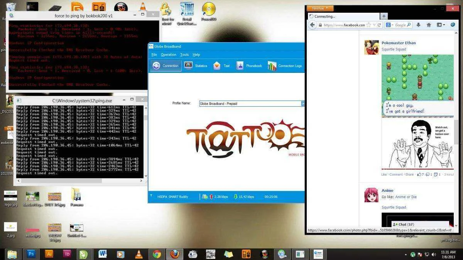
Task: Go back with the Firefox back arrow
Action: pyautogui.click(x=313, y=25)
